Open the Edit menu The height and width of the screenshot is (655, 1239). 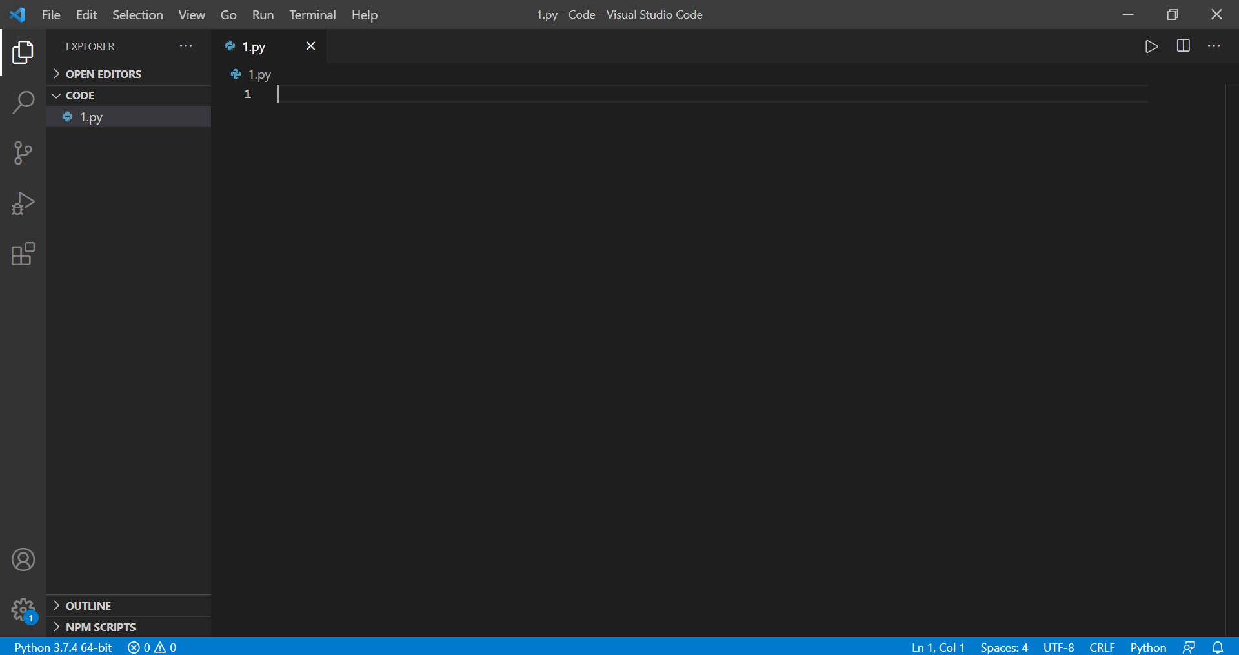click(86, 15)
